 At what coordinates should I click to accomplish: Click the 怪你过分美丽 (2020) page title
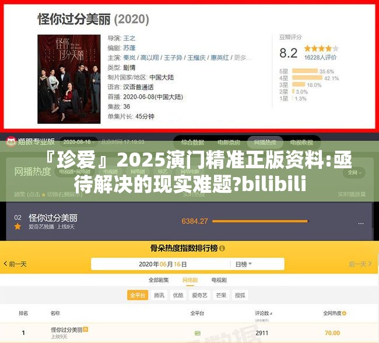click(93, 19)
